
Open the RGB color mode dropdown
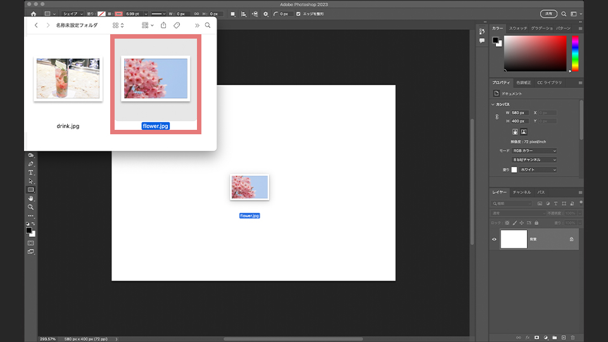click(535, 151)
